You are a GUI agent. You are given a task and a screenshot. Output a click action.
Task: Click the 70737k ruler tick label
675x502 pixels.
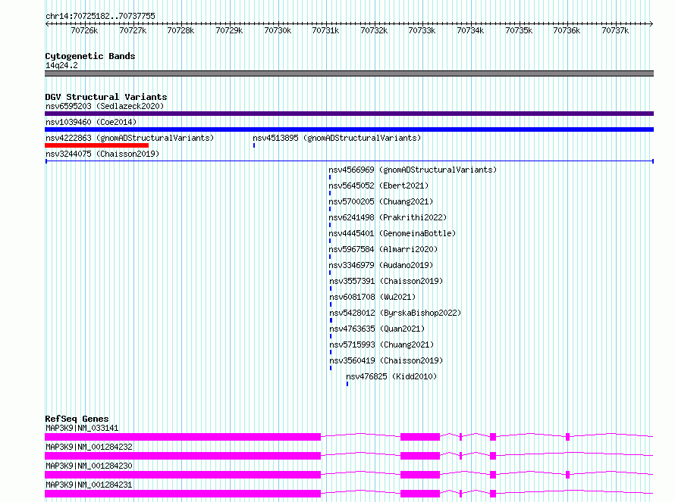pyautogui.click(x=615, y=30)
